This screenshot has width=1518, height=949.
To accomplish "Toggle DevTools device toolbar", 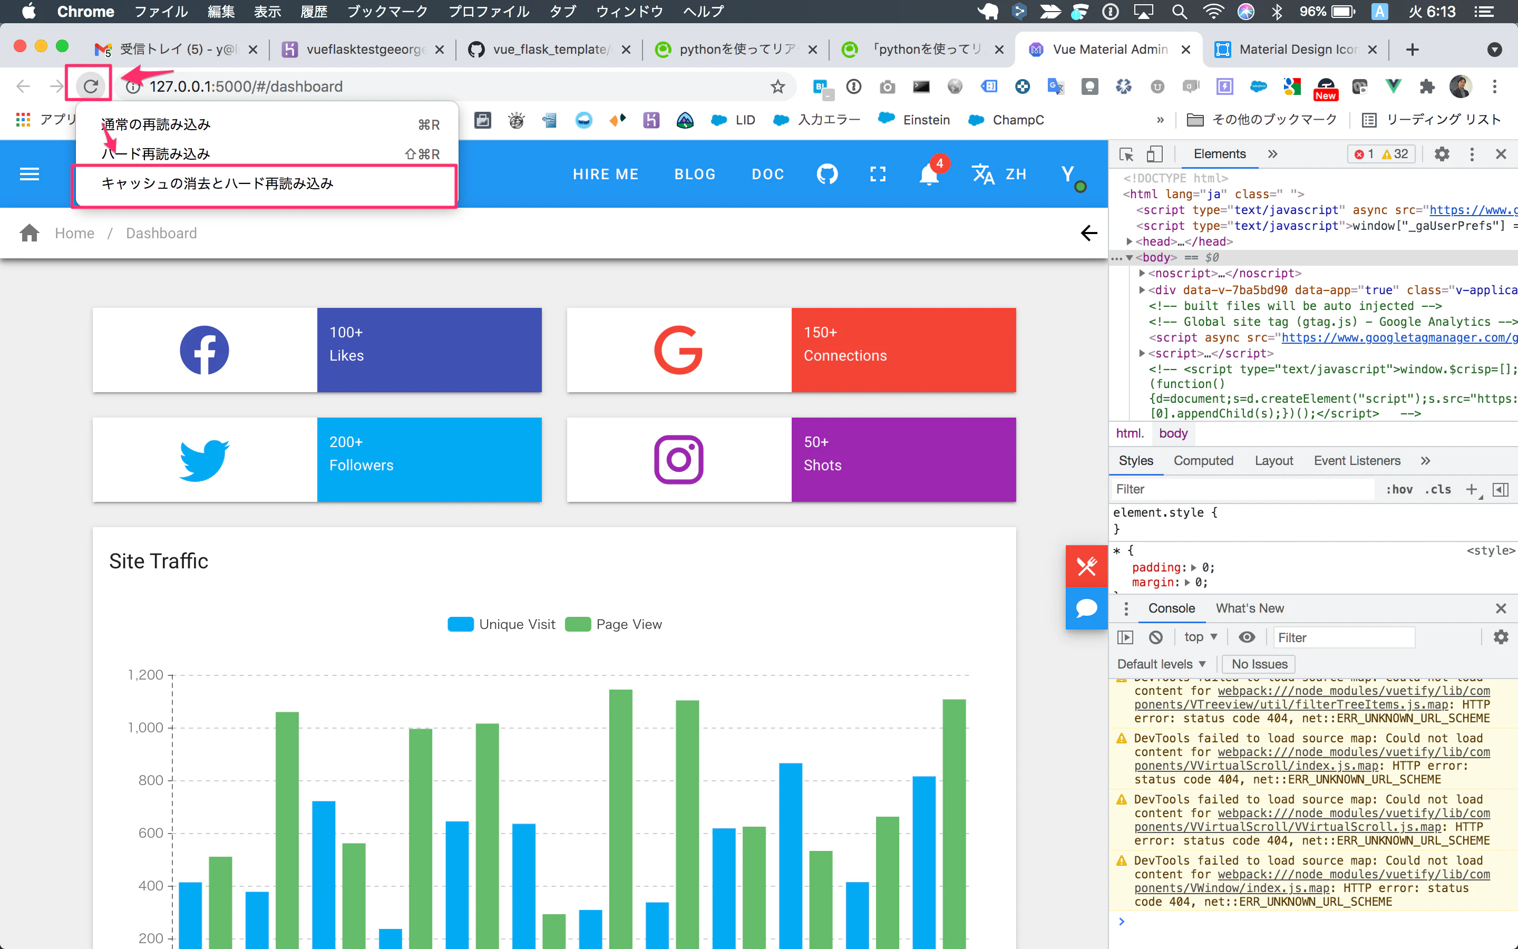I will 1155,154.
